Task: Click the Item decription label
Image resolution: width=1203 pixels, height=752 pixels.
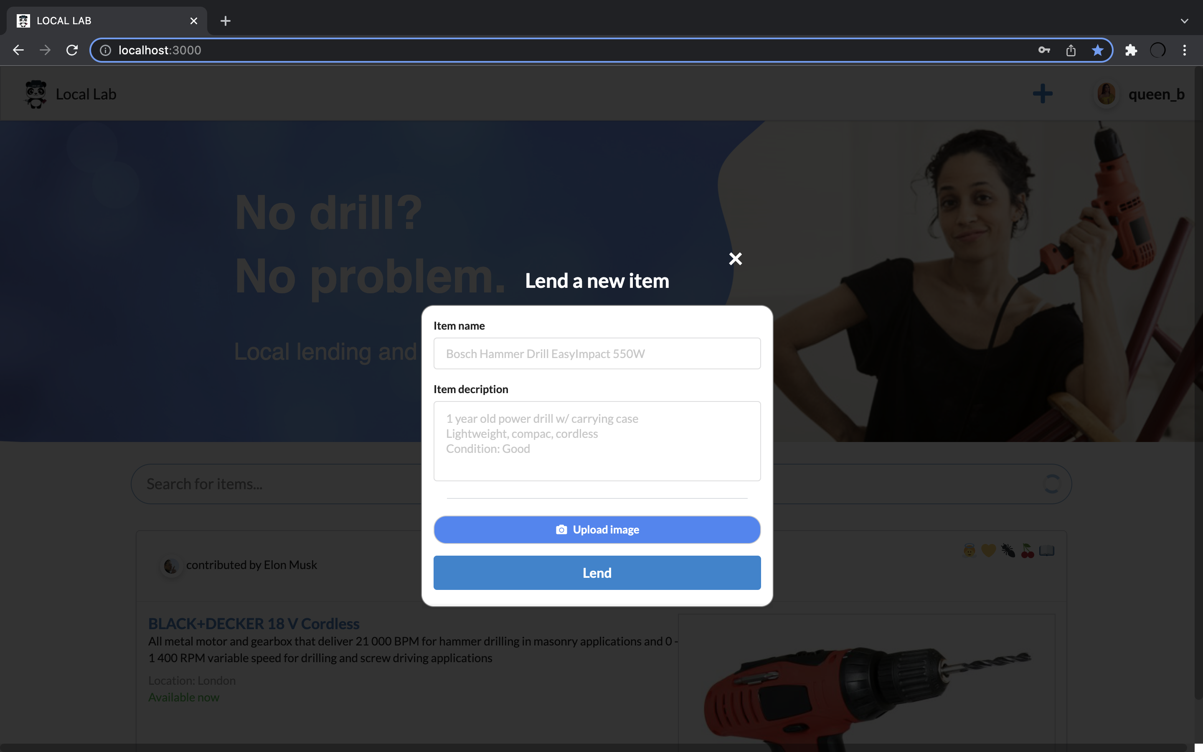Action: (x=471, y=389)
